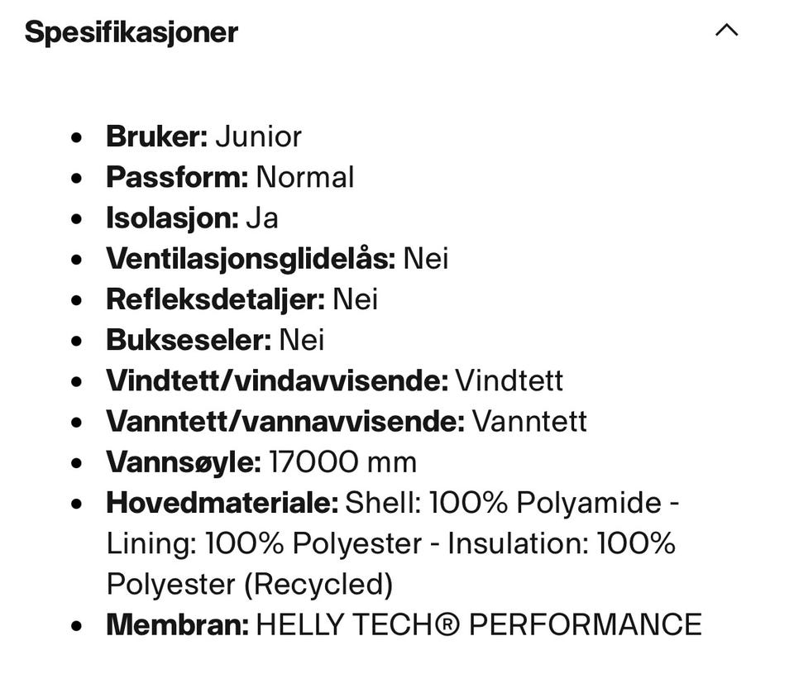Viewport: 794px width, 679px height.
Task: Collapse the Spesifikasjoner section using the chevron
Action: tap(726, 31)
